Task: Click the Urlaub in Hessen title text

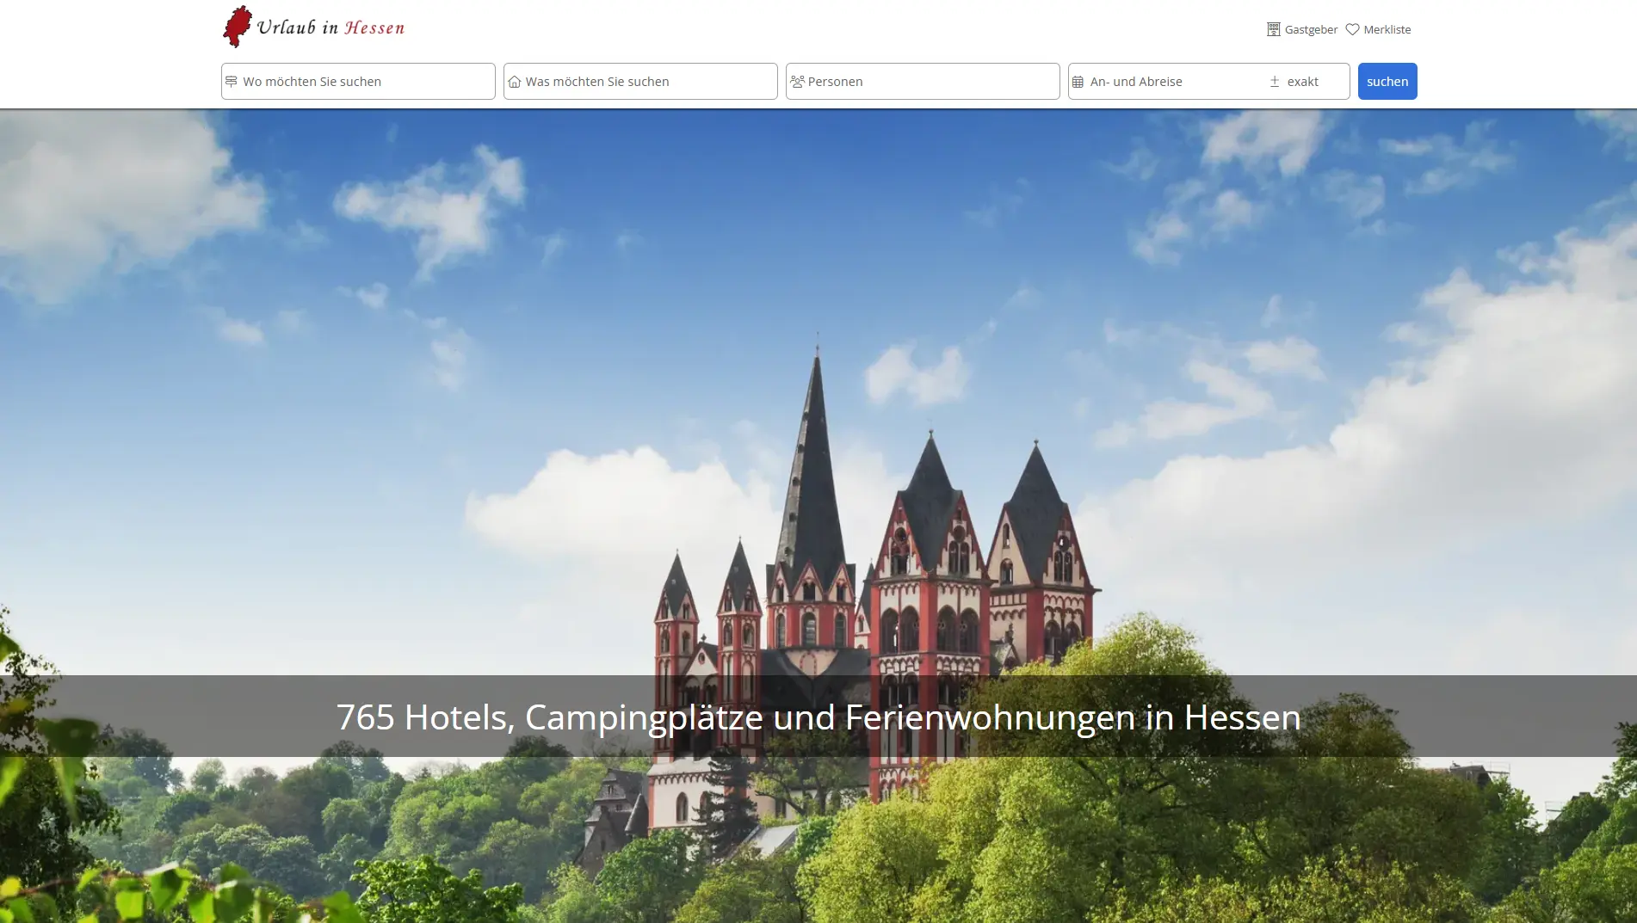Action: tap(331, 26)
